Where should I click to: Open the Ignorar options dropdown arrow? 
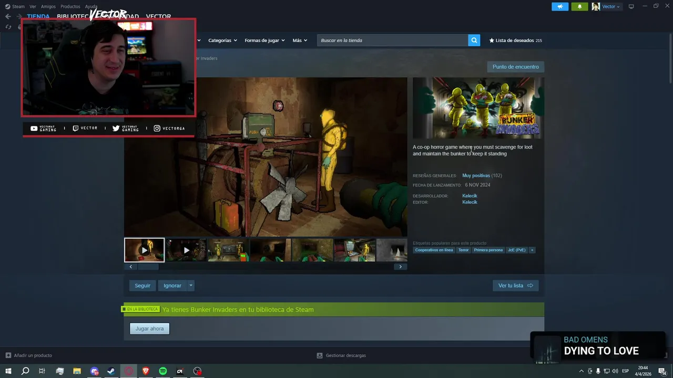pyautogui.click(x=191, y=286)
